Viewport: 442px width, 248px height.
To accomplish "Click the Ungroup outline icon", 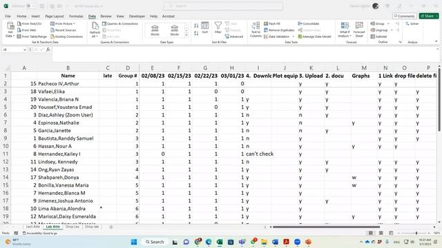I will (x=373, y=30).
